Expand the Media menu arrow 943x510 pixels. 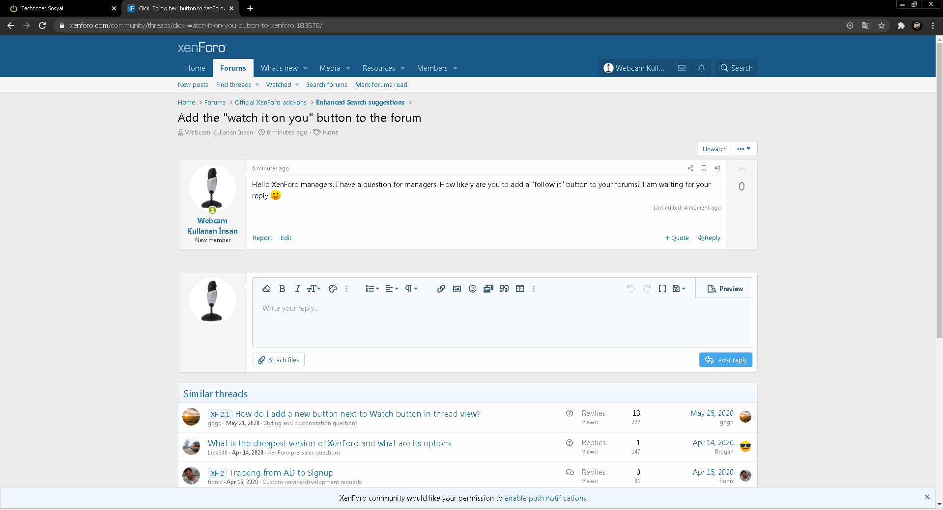click(348, 68)
